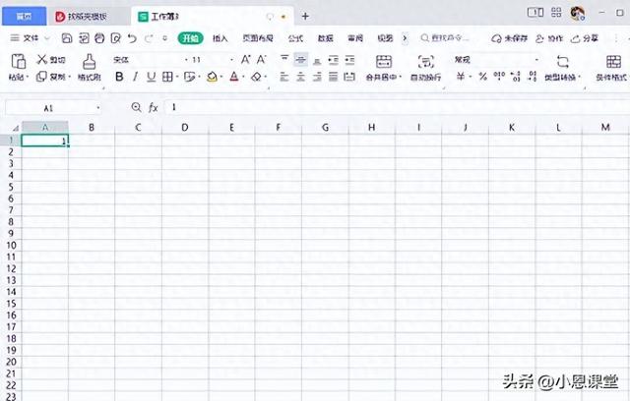Image resolution: width=630 pixels, height=401 pixels.
Task: Undo the last action
Action: click(x=132, y=38)
